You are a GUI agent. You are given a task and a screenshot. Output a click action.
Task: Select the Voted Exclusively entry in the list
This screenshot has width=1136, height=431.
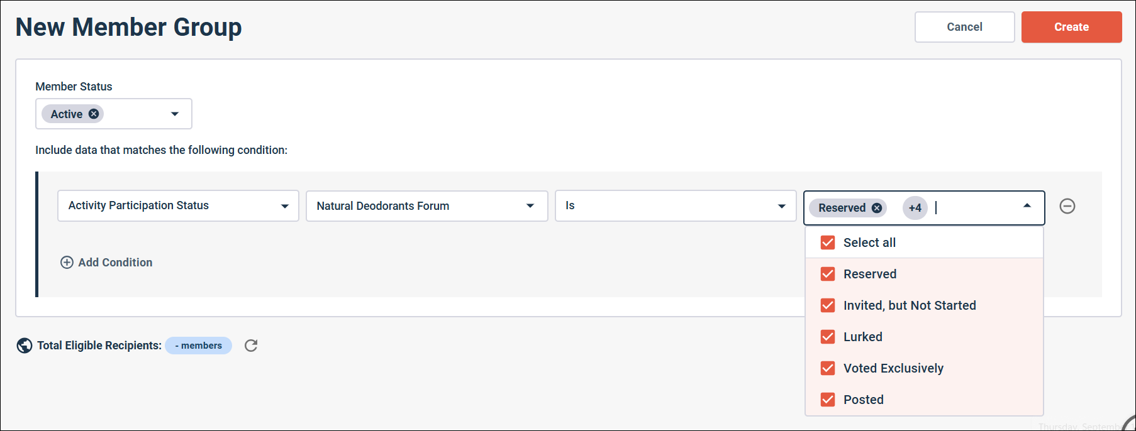pyautogui.click(x=893, y=368)
